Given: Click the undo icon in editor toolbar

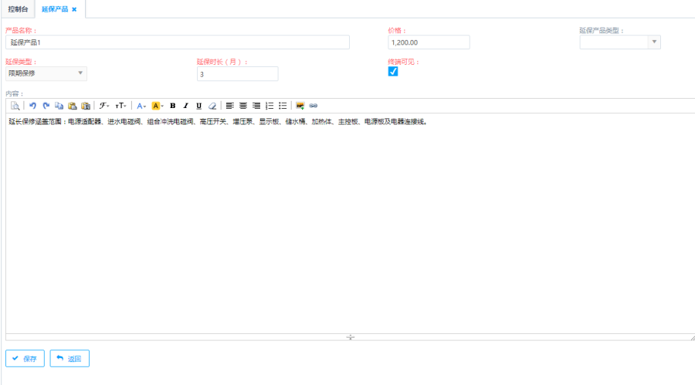Looking at the screenshot, I should coord(32,106).
